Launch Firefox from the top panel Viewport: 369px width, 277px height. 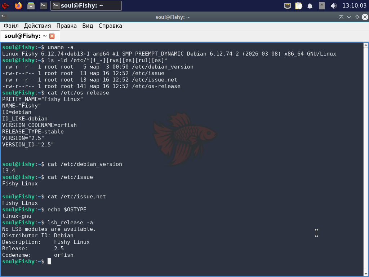pyautogui.click(x=18, y=6)
